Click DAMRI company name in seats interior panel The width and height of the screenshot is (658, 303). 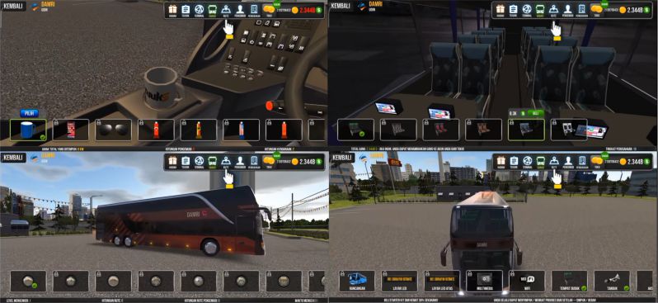click(x=376, y=4)
